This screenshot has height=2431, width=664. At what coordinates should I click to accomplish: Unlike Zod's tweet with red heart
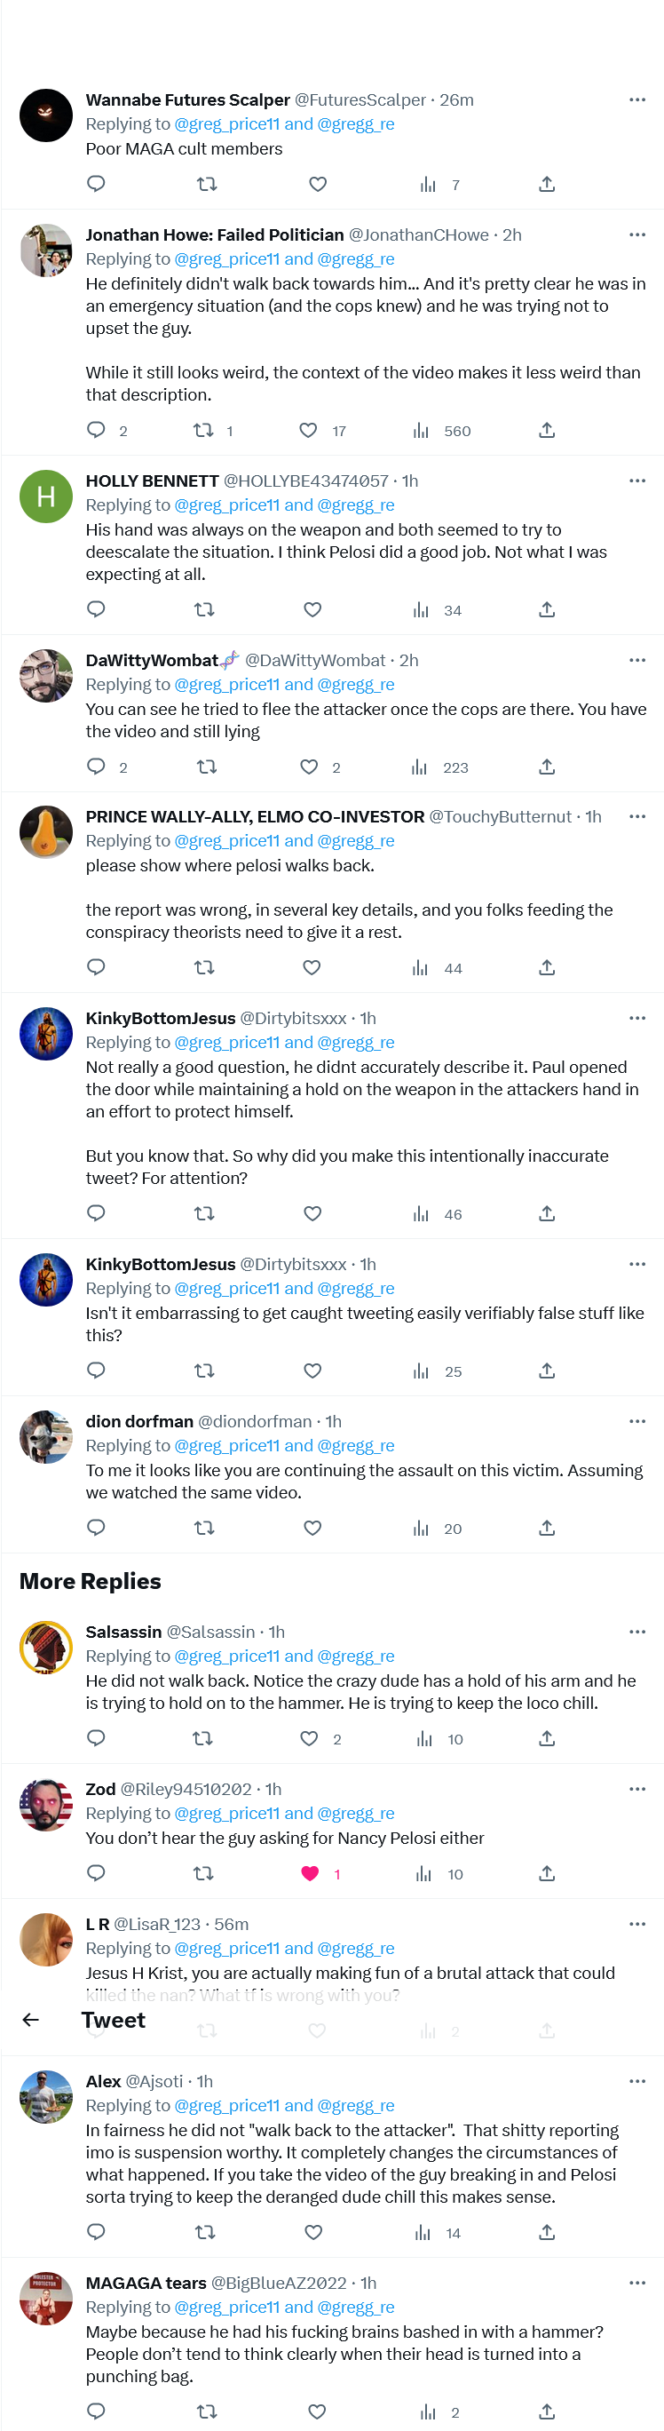(309, 1873)
